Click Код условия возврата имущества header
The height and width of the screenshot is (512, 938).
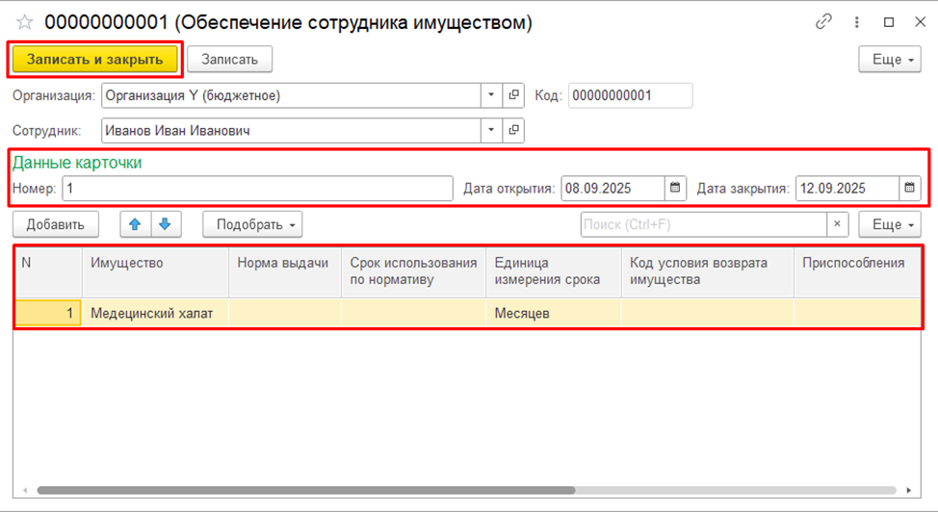coord(708,272)
